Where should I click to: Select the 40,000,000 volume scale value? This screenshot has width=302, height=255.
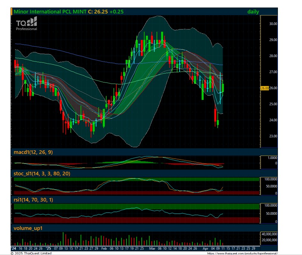[270, 234]
